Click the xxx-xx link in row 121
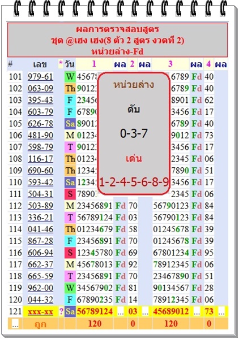 click(x=40, y=311)
